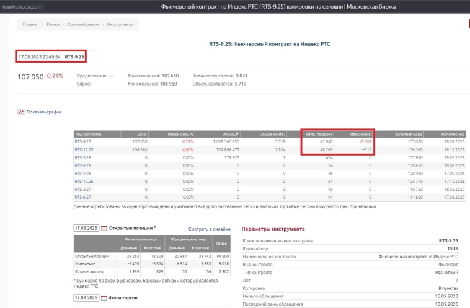
Task: Open calendar icon next to Открытые позиции
Action: pyautogui.click(x=104, y=228)
